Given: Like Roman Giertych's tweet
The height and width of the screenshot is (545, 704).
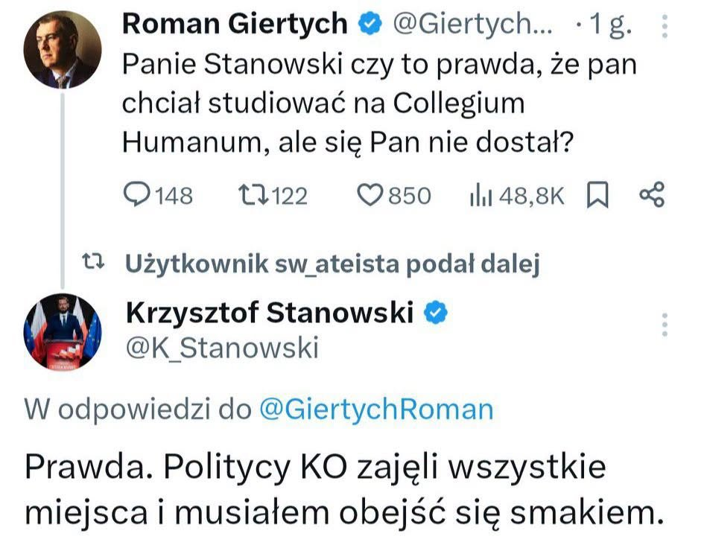Looking at the screenshot, I should pyautogui.click(x=394, y=196).
